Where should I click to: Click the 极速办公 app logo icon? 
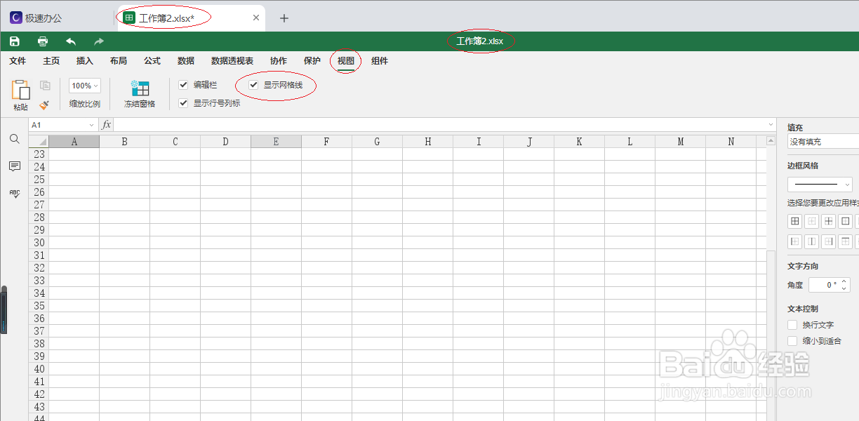pyautogui.click(x=16, y=18)
